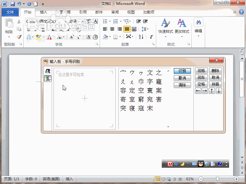Increase the paragraph indent
The width and height of the screenshot is (246, 184).
pos(145,21)
